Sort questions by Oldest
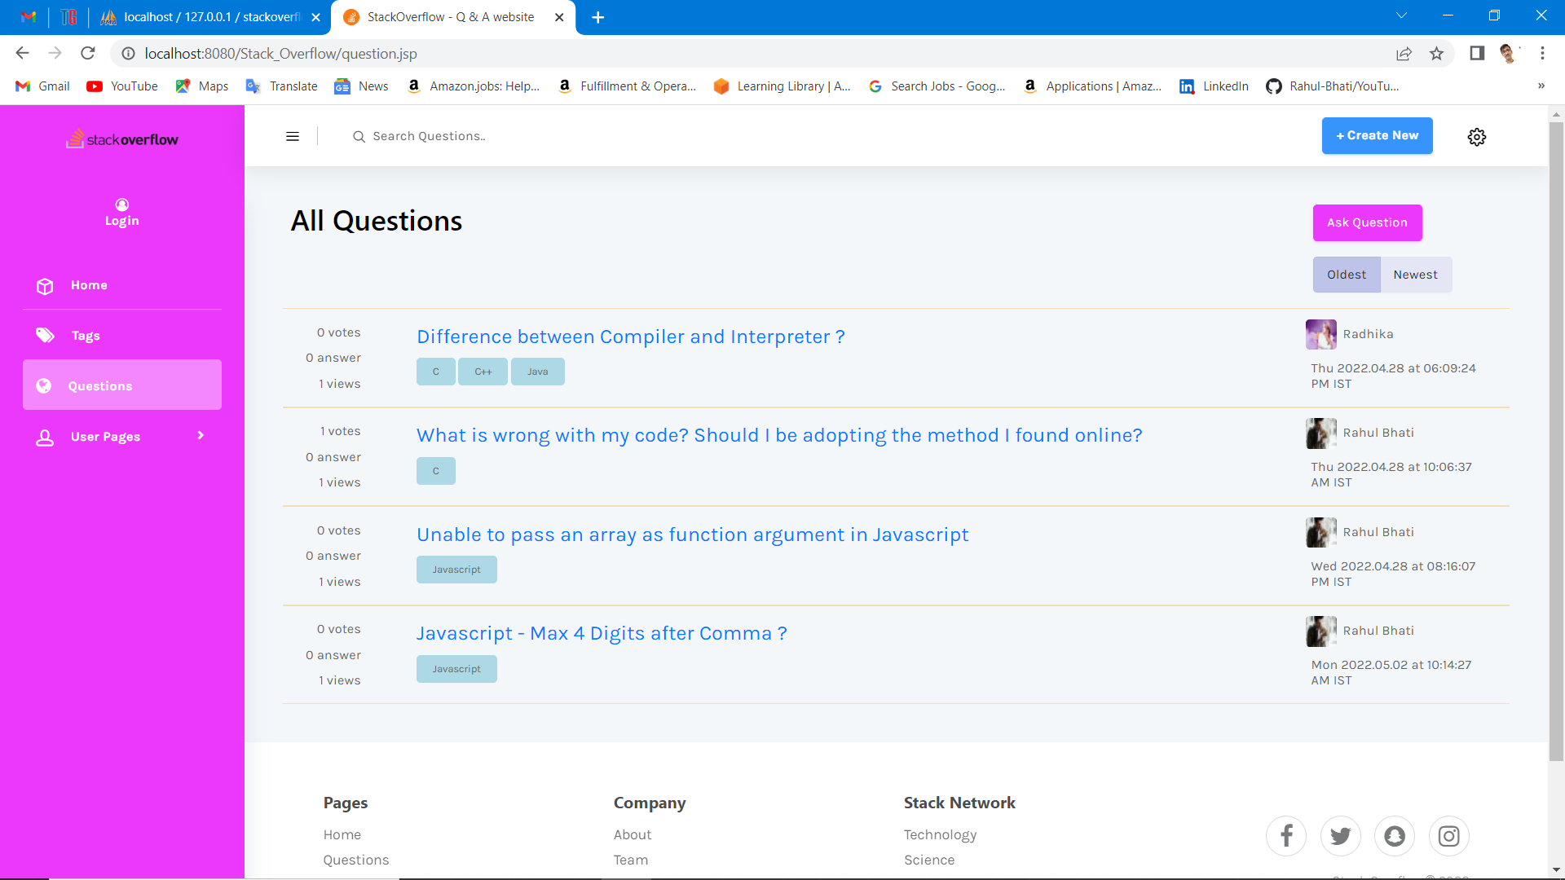 [x=1346, y=275]
